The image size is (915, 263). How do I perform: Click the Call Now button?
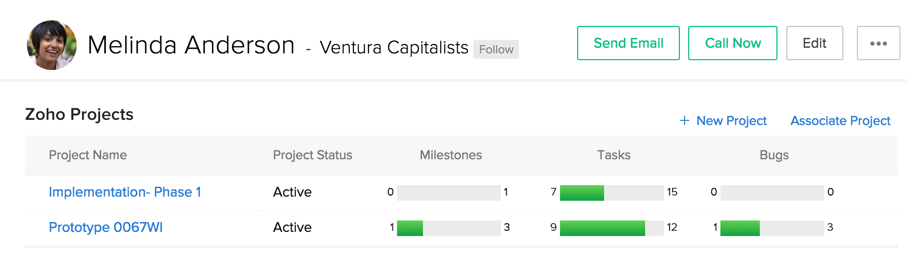732,43
